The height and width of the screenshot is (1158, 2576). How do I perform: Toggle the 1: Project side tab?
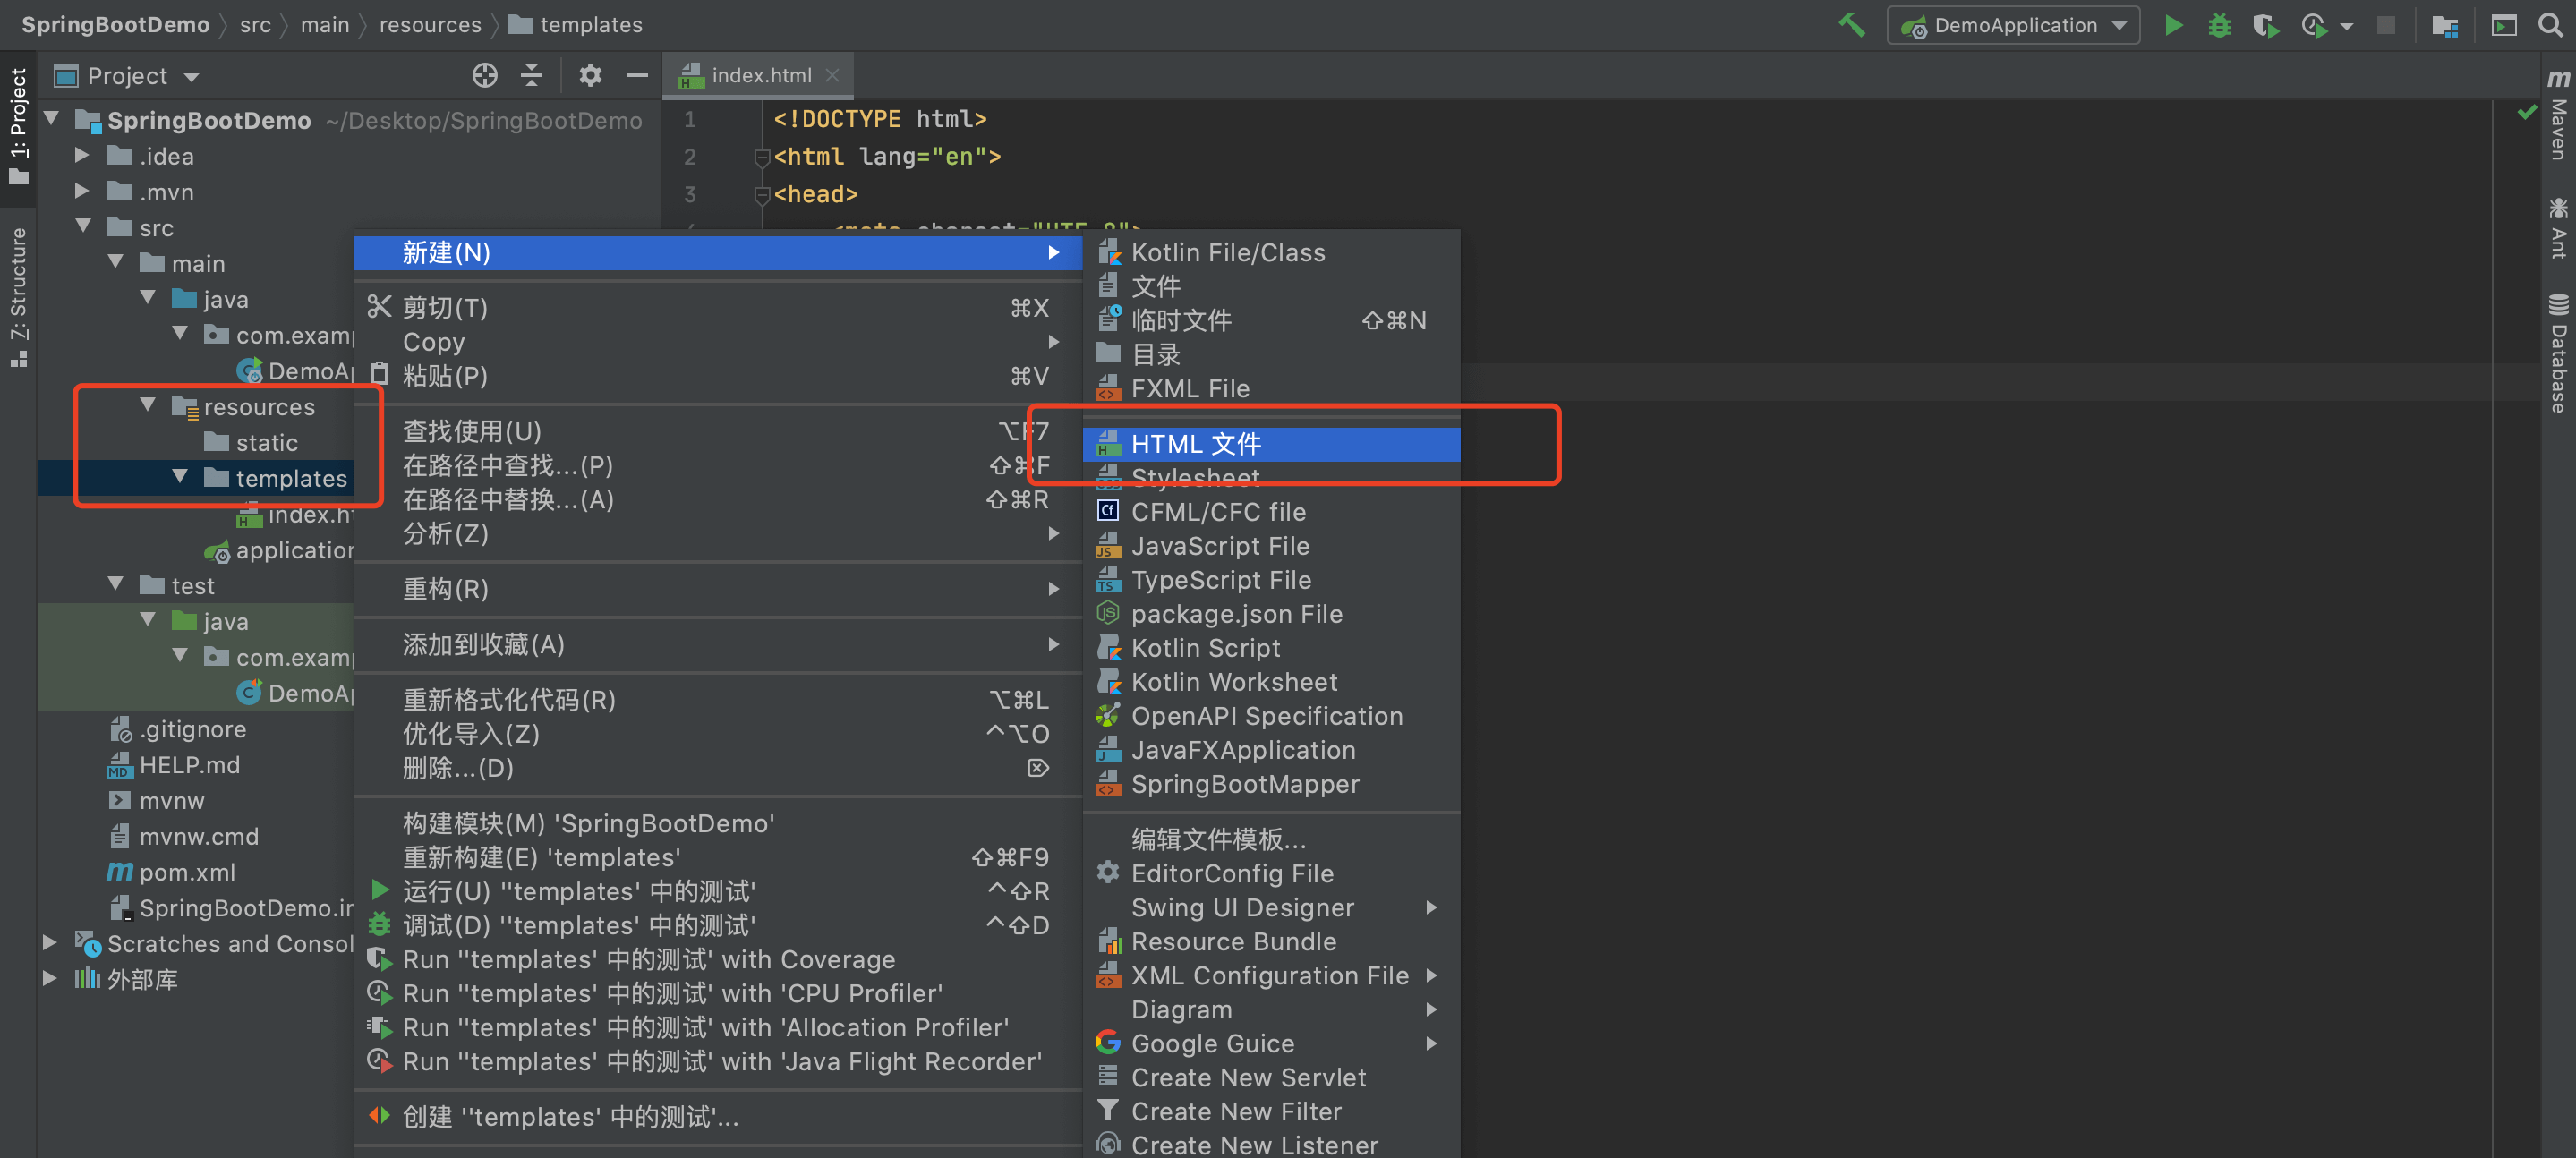(x=18, y=125)
